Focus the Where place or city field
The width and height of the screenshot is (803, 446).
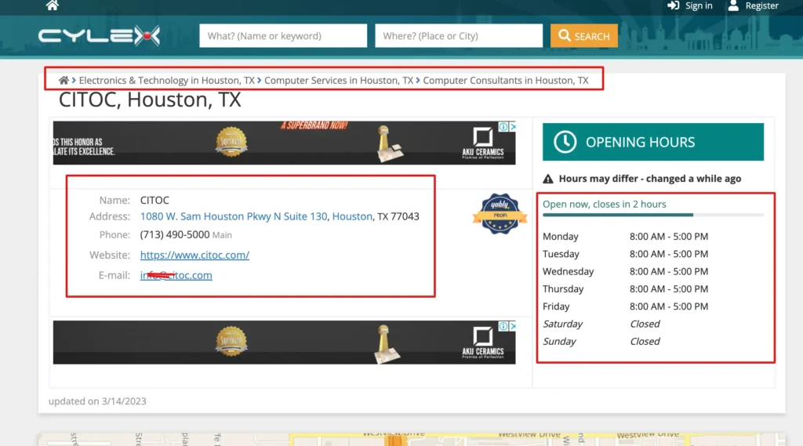coord(459,36)
